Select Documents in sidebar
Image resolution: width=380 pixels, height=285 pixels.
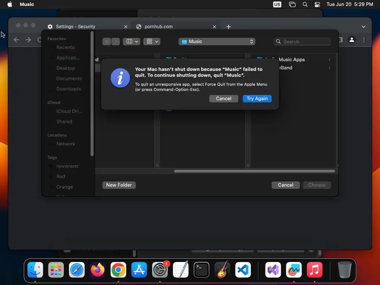(69, 79)
